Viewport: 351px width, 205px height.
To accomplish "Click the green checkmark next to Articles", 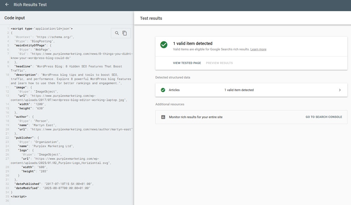I will (x=163, y=90).
